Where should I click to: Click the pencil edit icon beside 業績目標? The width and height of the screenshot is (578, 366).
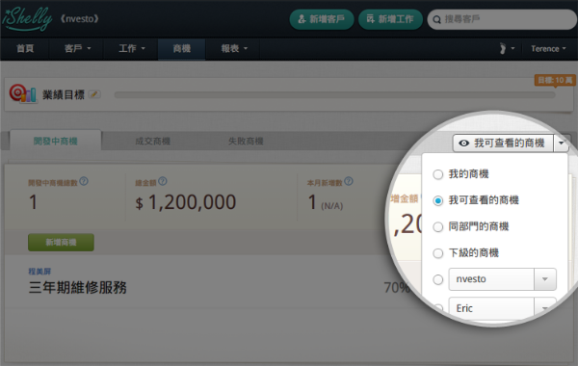(x=94, y=94)
